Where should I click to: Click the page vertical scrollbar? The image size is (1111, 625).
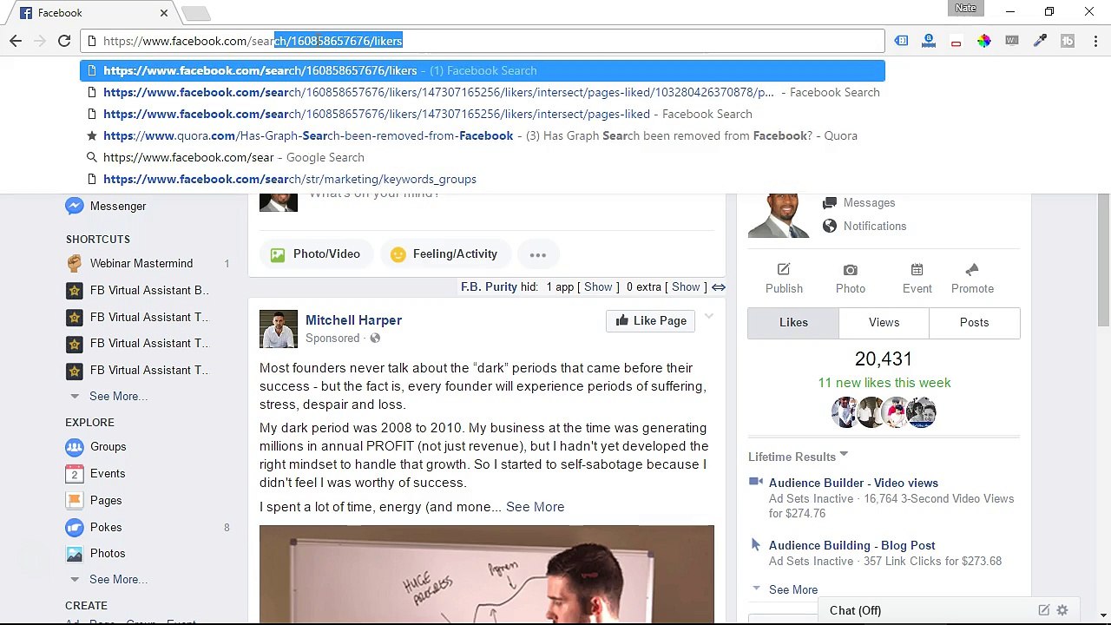coord(1103,260)
